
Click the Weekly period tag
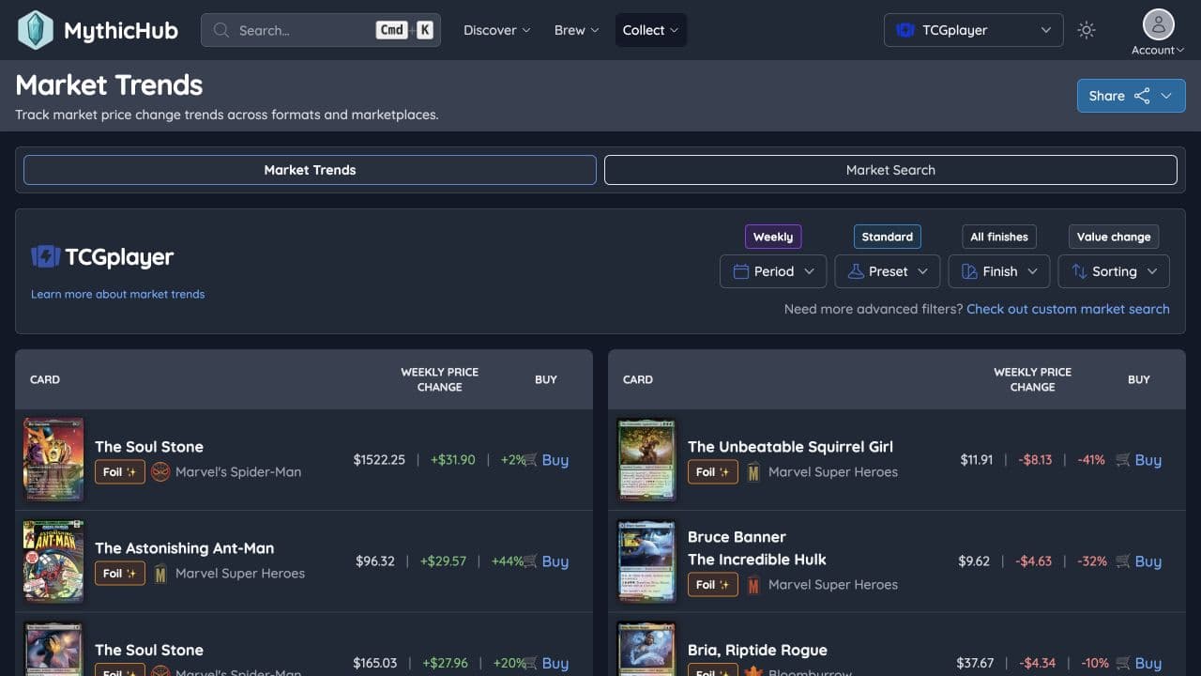[773, 237]
